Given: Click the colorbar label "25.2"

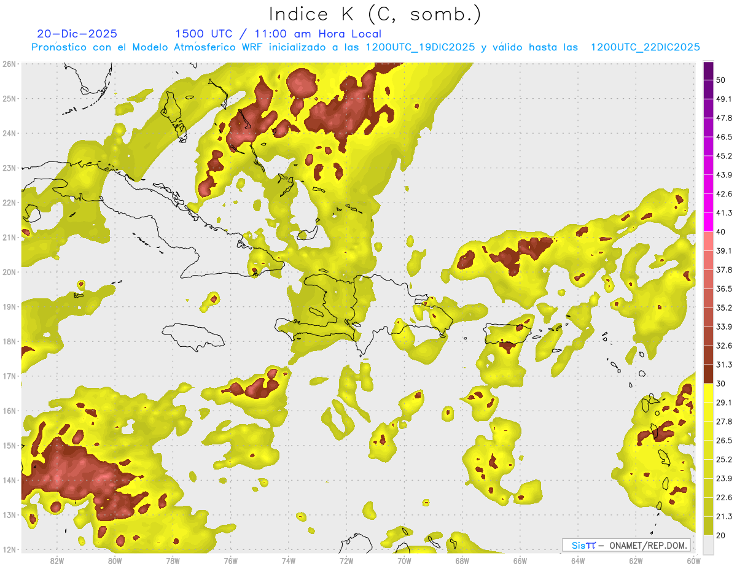Looking at the screenshot, I should [x=725, y=459].
